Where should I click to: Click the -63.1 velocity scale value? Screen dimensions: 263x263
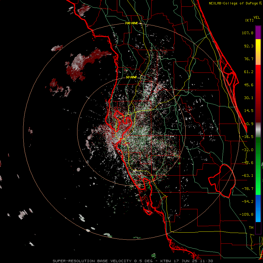(248, 176)
